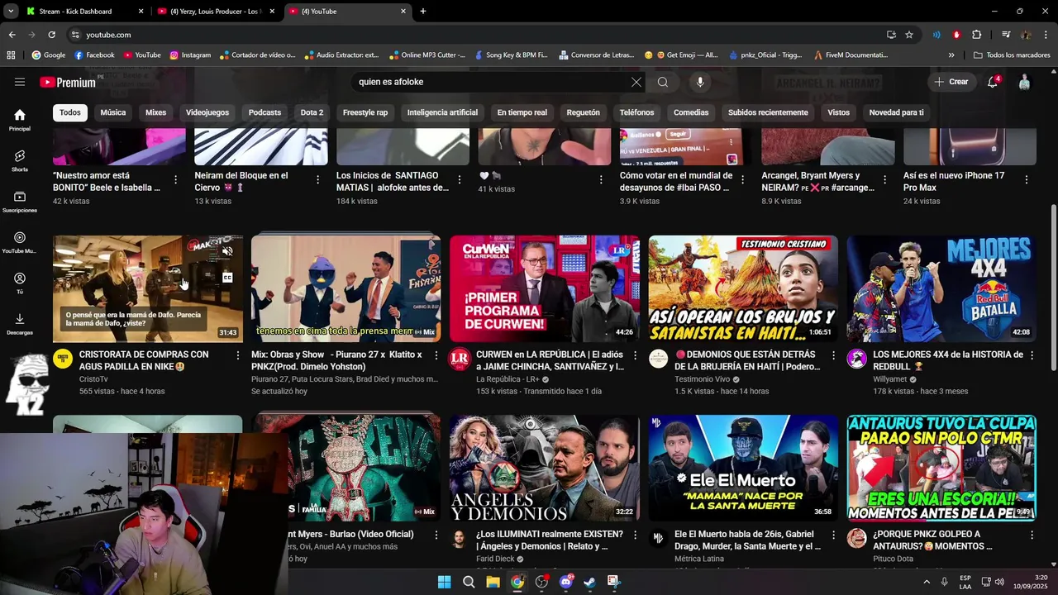Toggle subtitles on CRISTORATA preview

[227, 278]
